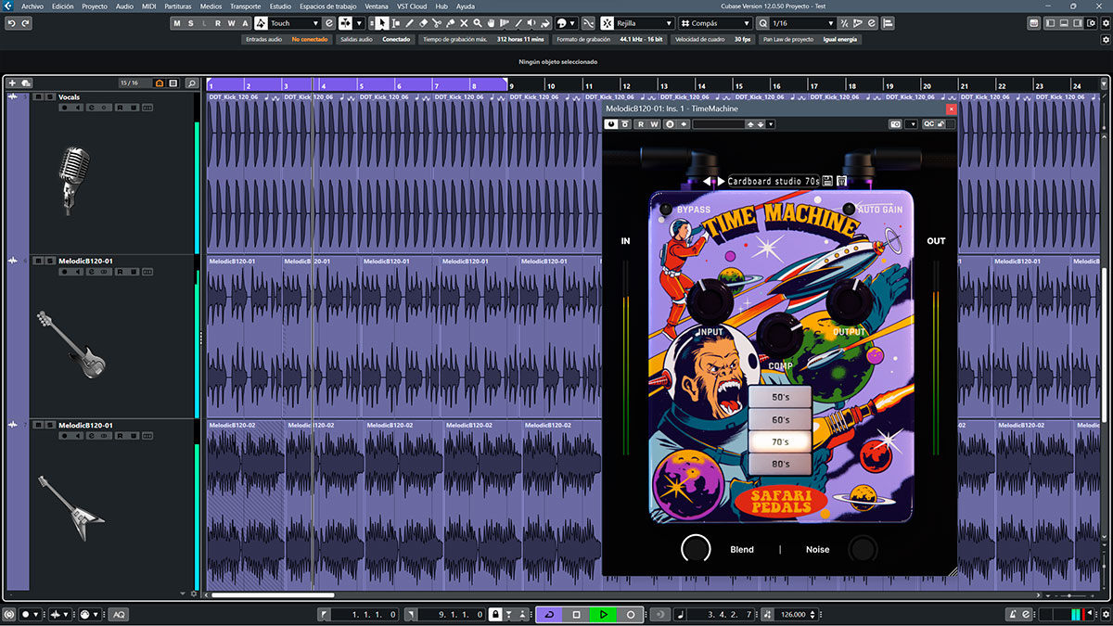Click the electric guitar track picture
This screenshot has width=1113, height=626.
tap(71, 507)
